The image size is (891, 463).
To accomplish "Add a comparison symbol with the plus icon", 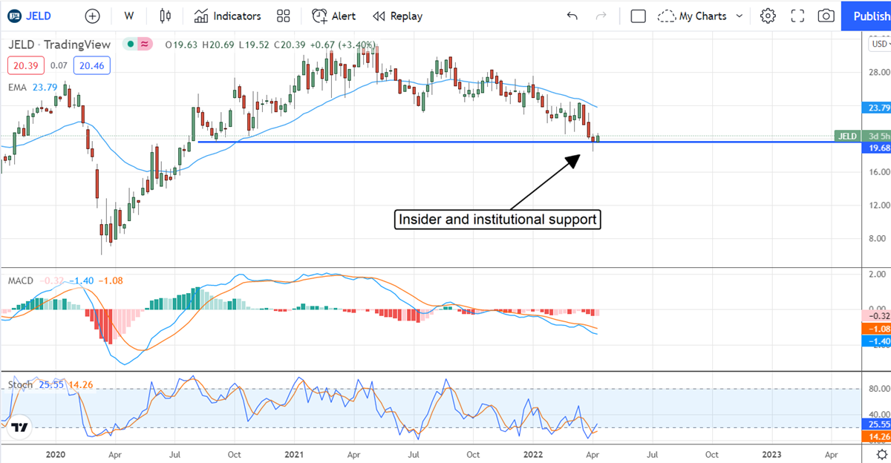I will pyautogui.click(x=92, y=16).
